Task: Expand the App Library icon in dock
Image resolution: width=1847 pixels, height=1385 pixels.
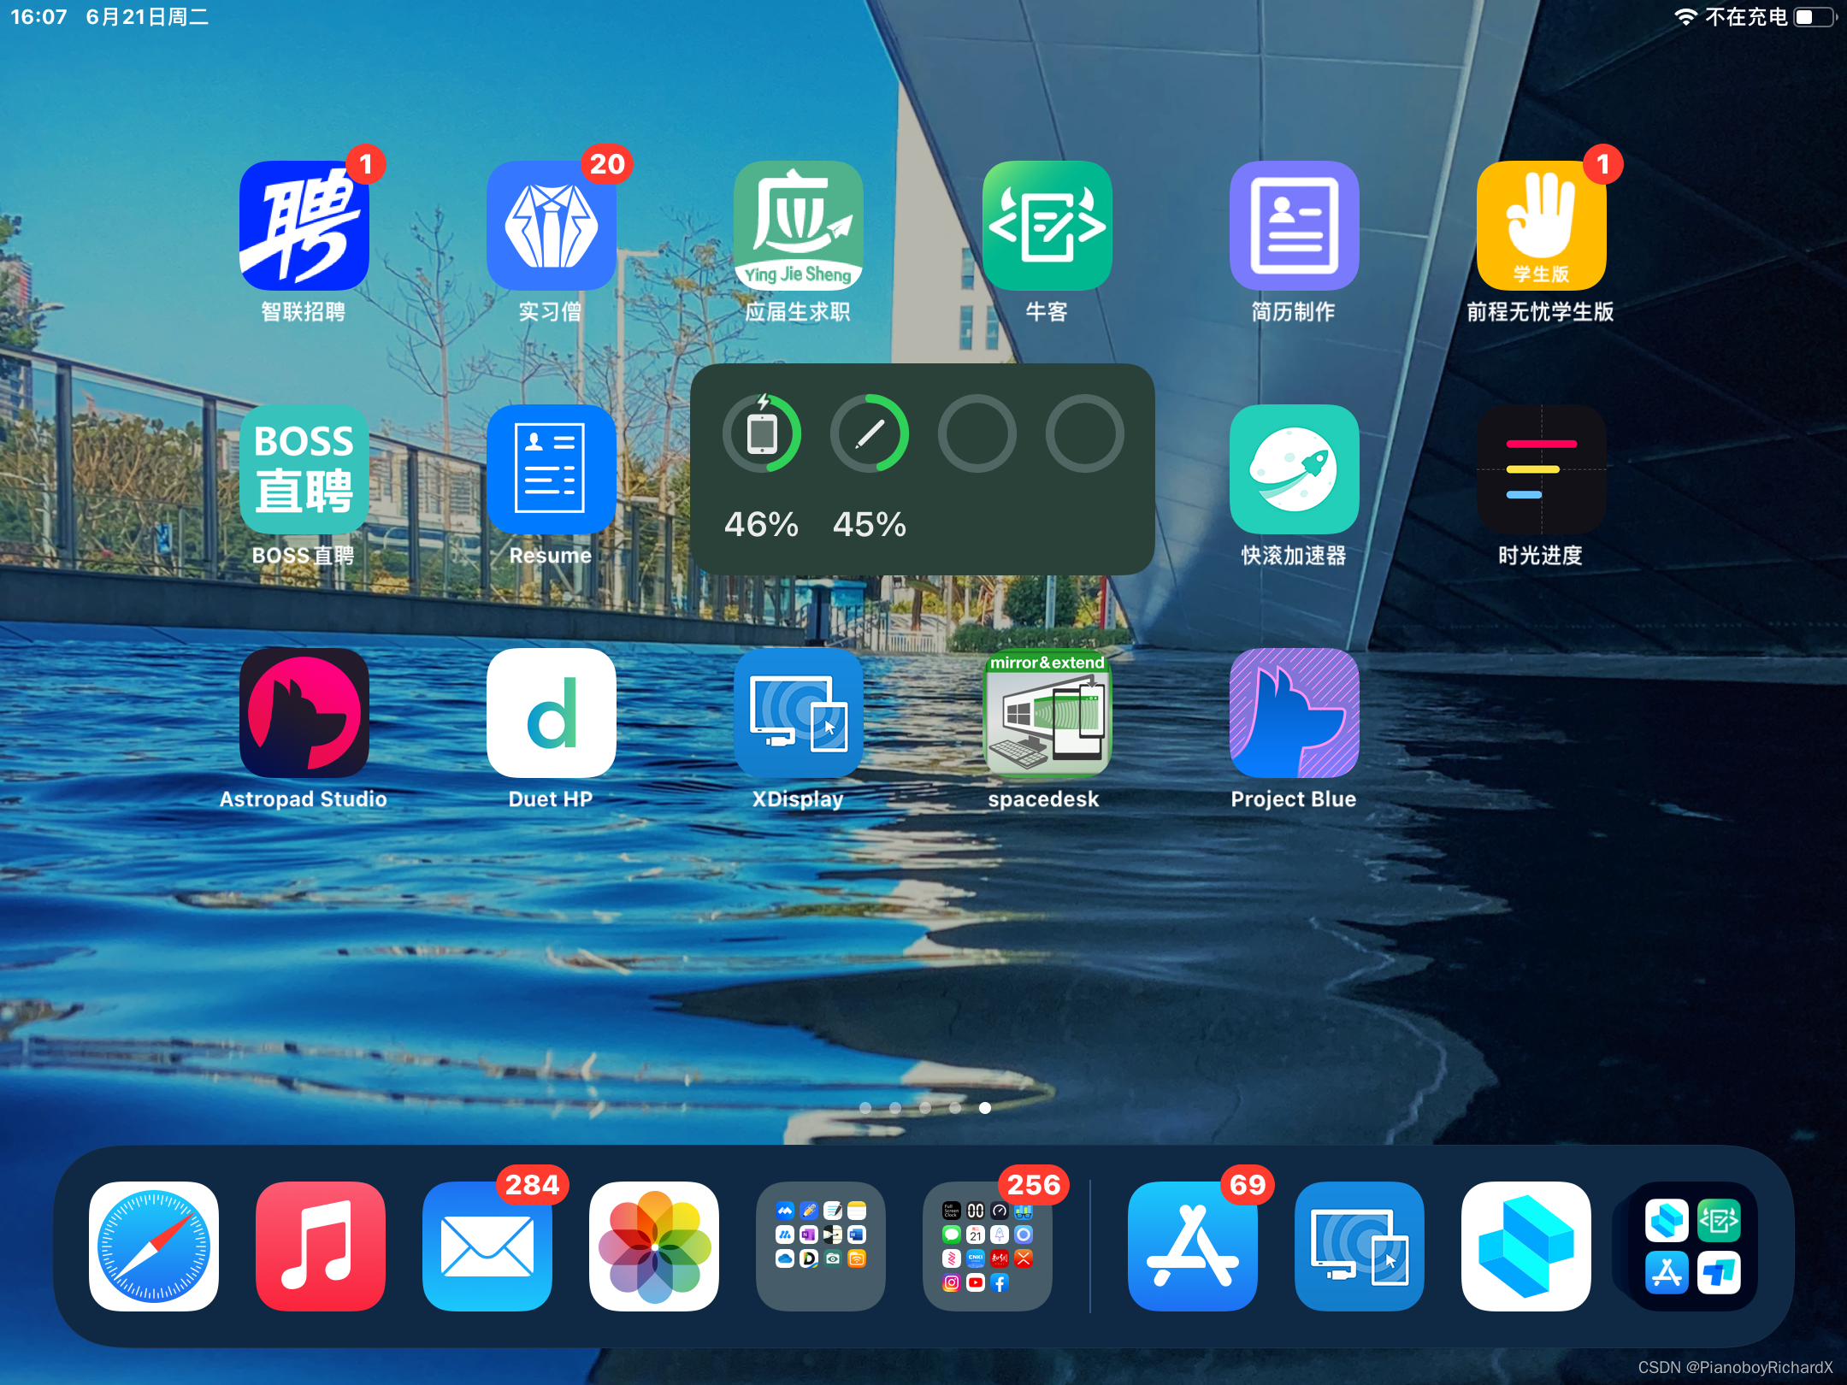Action: click(x=1692, y=1246)
